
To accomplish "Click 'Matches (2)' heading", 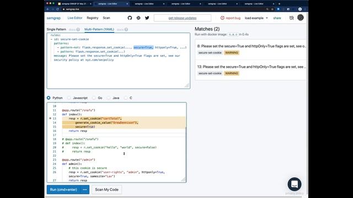I will point(207,29).
